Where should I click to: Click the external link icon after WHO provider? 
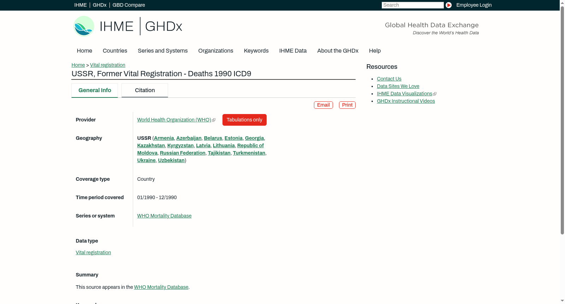tap(214, 120)
